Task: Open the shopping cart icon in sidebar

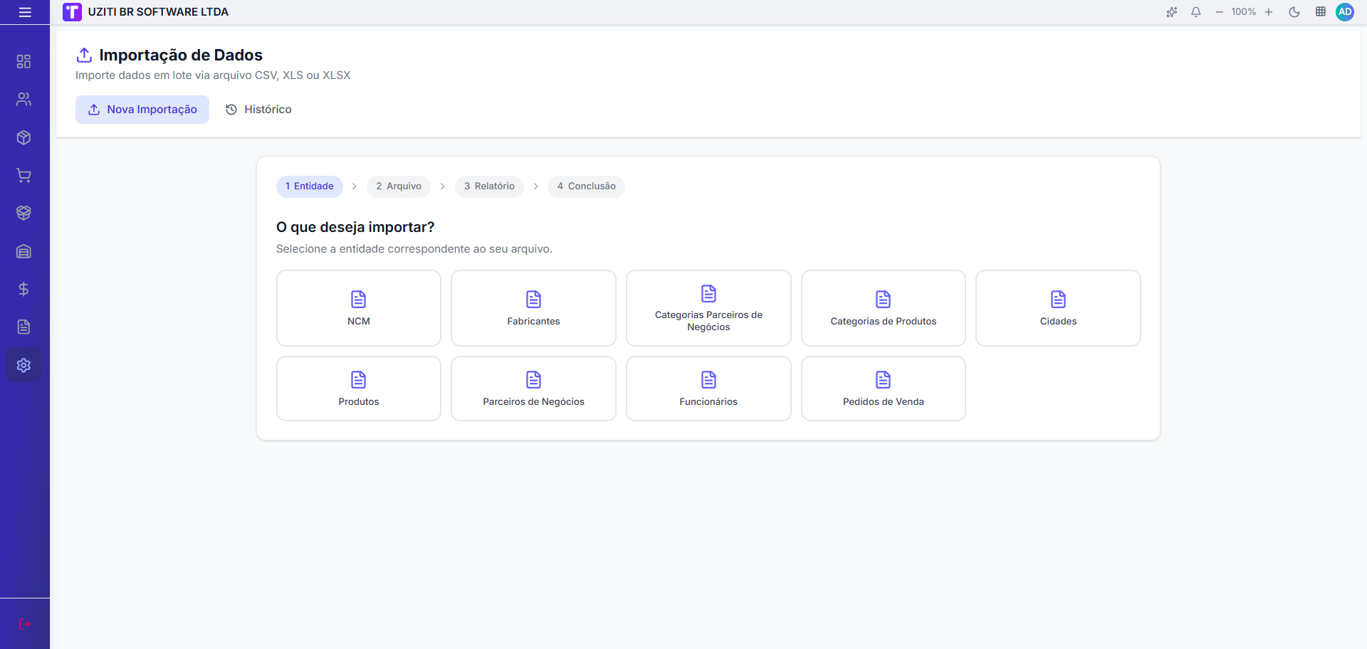Action: coord(23,175)
